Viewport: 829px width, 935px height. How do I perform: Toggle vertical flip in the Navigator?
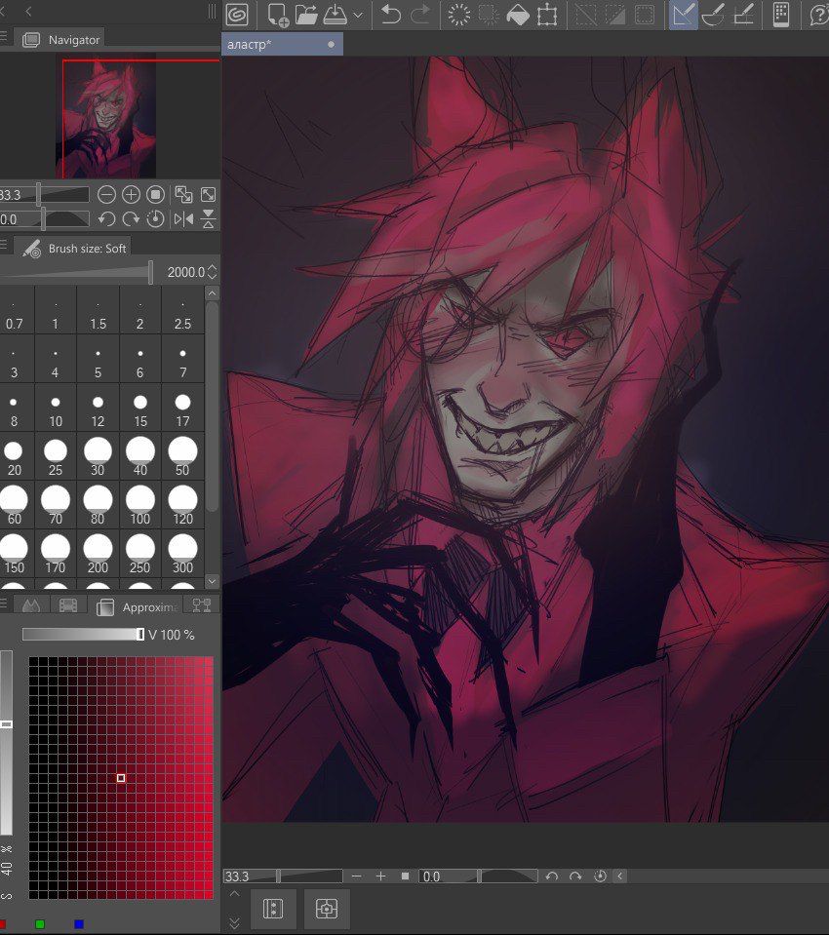pyautogui.click(x=208, y=219)
